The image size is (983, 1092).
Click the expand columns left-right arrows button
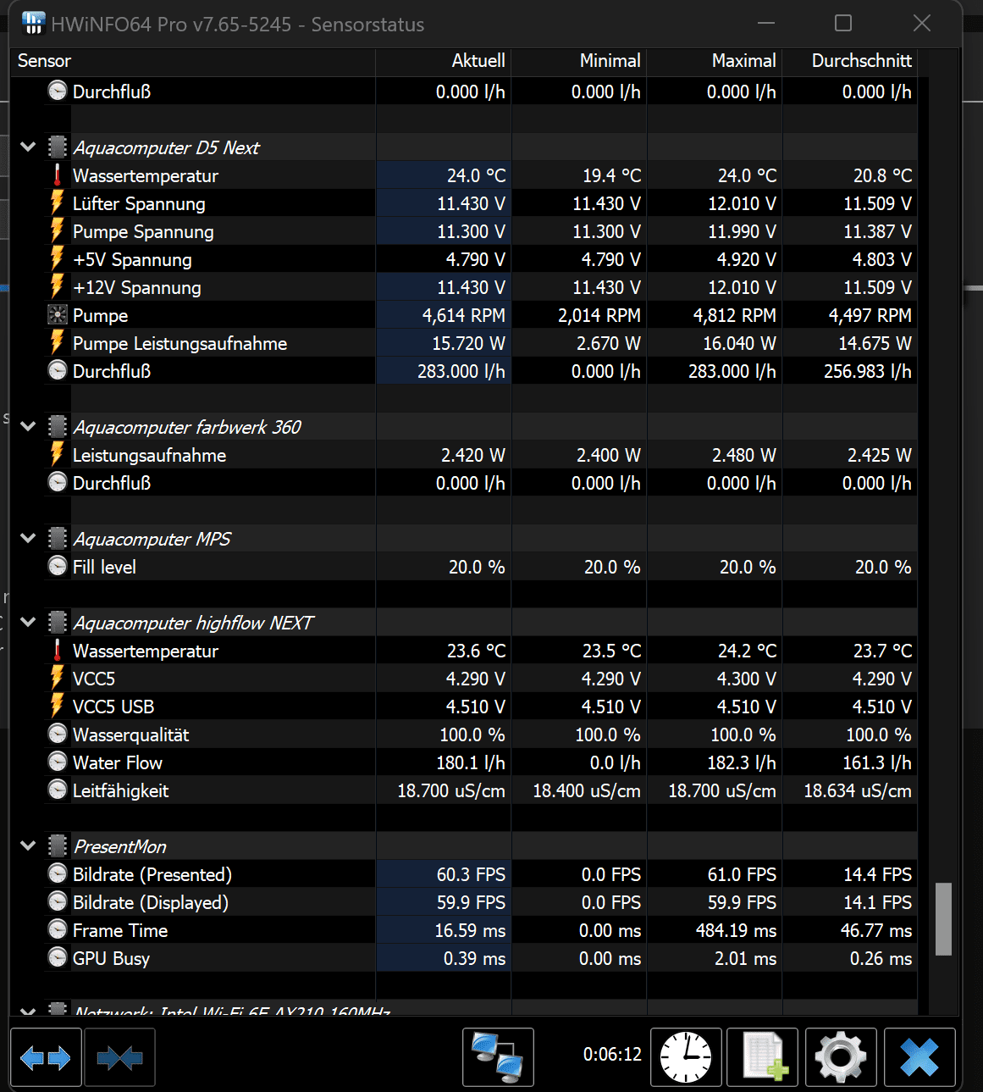(x=46, y=1056)
